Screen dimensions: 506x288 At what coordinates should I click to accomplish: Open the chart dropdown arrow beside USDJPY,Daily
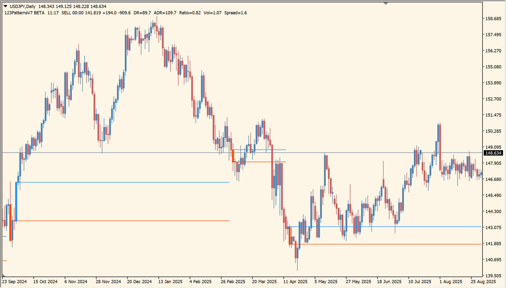pyautogui.click(x=5, y=7)
